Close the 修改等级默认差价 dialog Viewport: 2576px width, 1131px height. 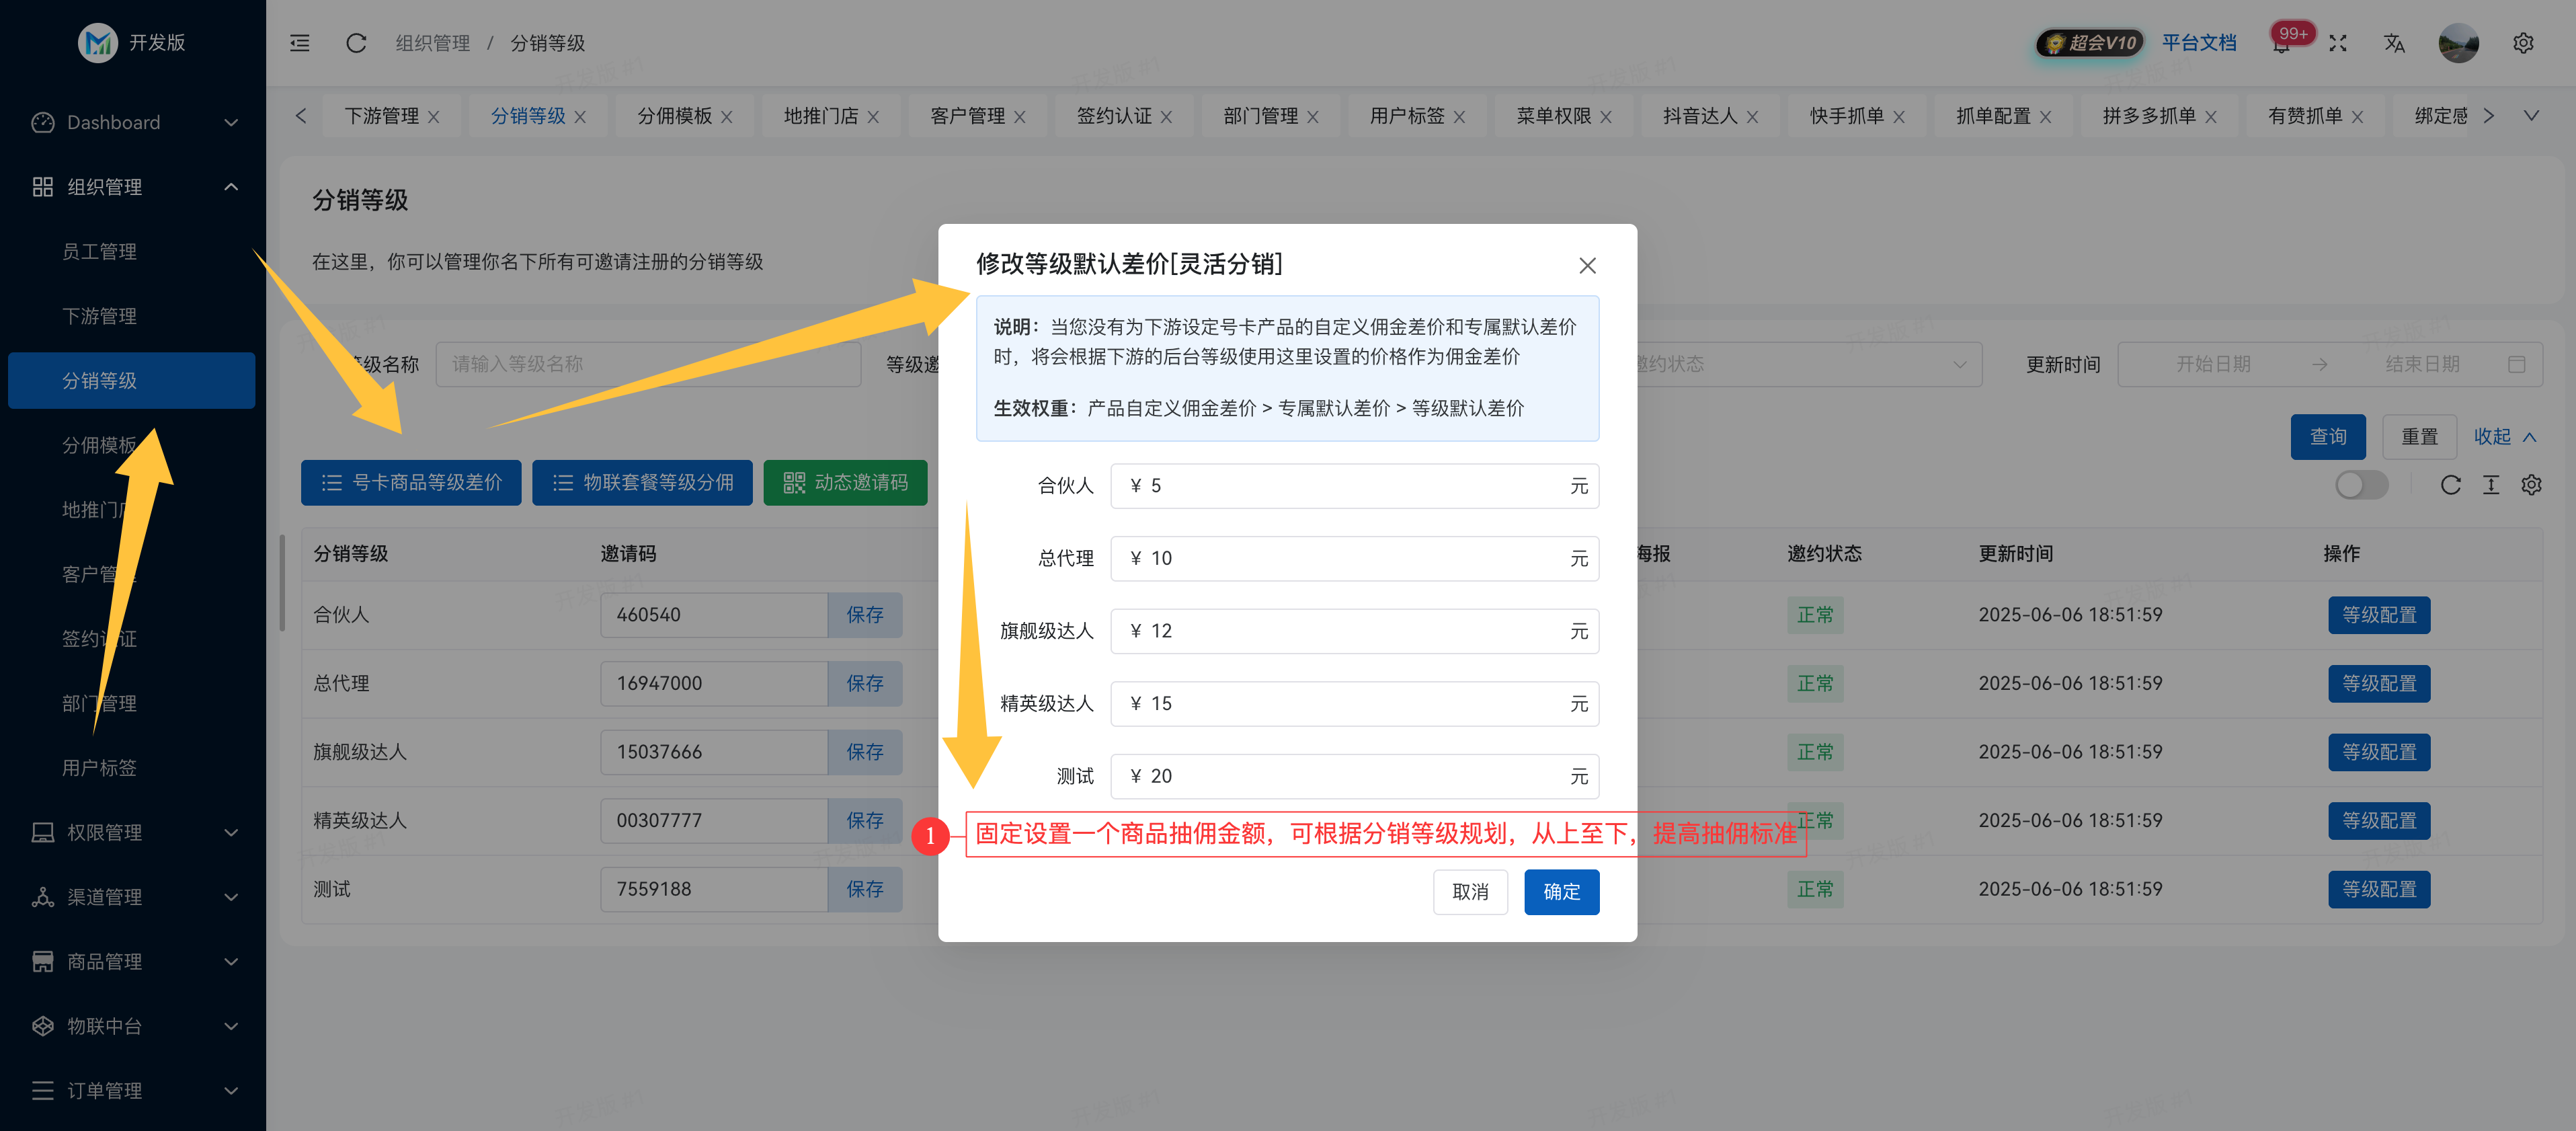tap(1587, 266)
